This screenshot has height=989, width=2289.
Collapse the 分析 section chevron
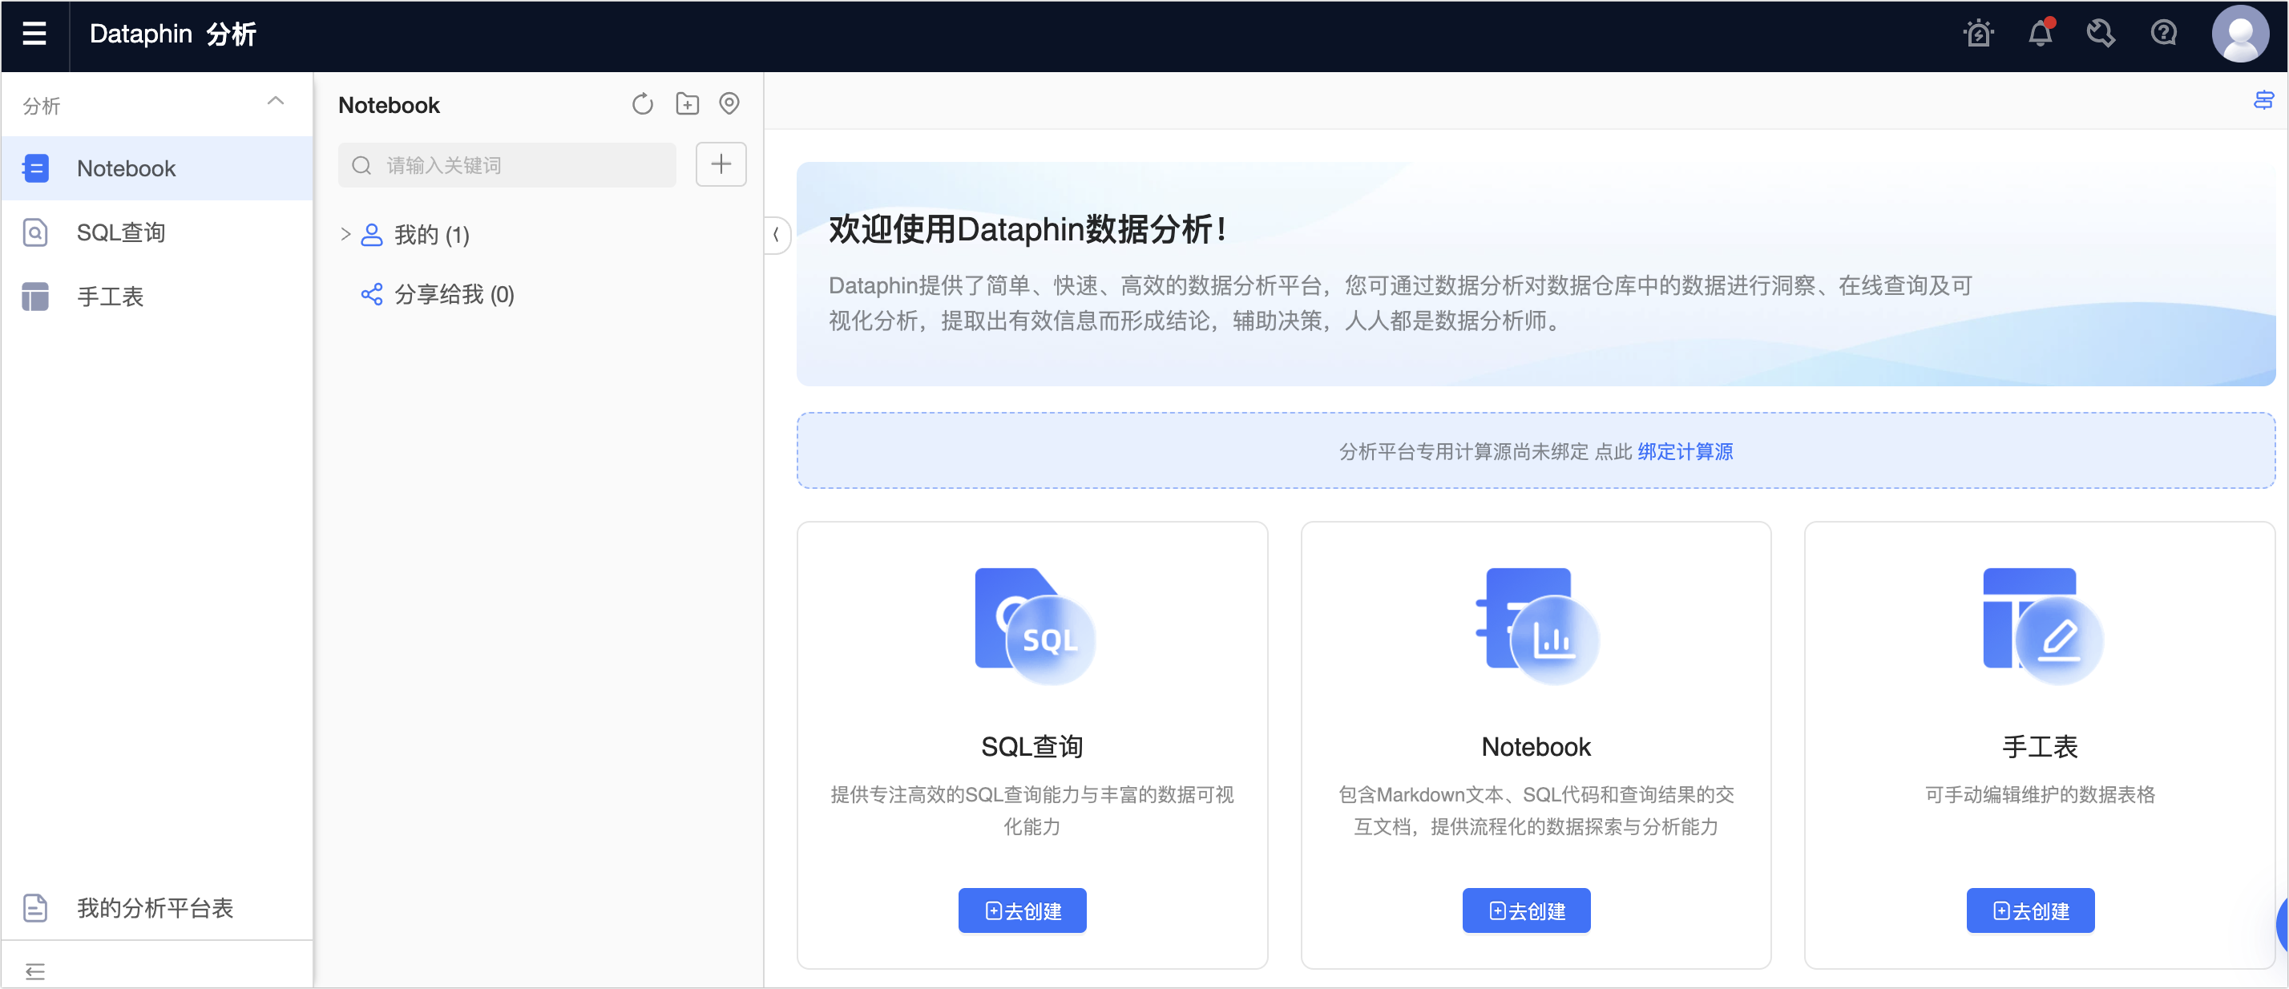point(276,101)
